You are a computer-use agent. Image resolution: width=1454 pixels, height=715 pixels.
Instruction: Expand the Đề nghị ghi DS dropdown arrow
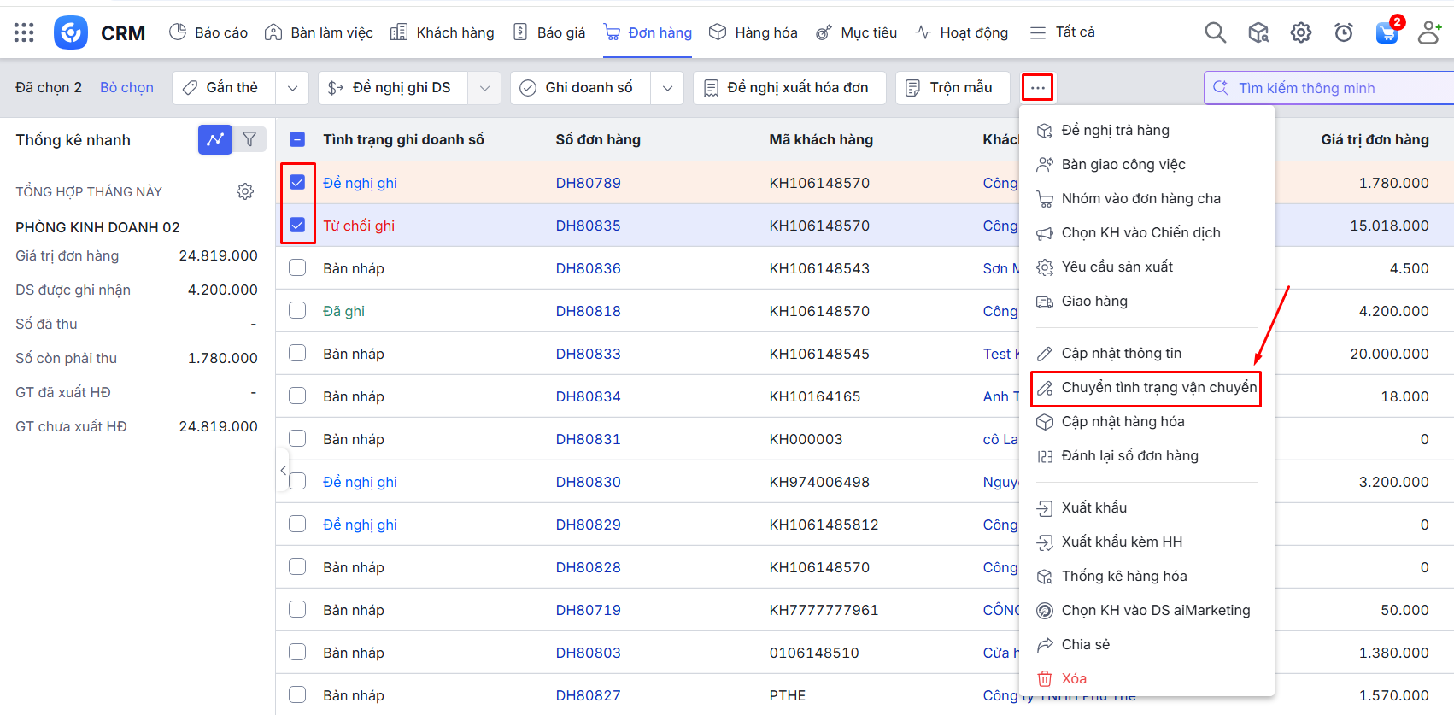tap(484, 88)
